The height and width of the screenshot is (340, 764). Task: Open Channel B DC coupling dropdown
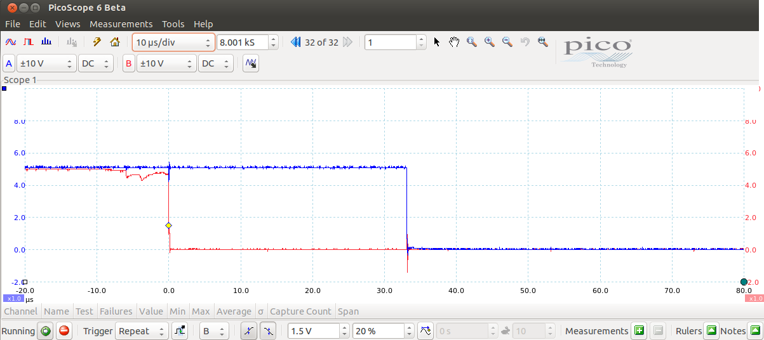tap(216, 63)
